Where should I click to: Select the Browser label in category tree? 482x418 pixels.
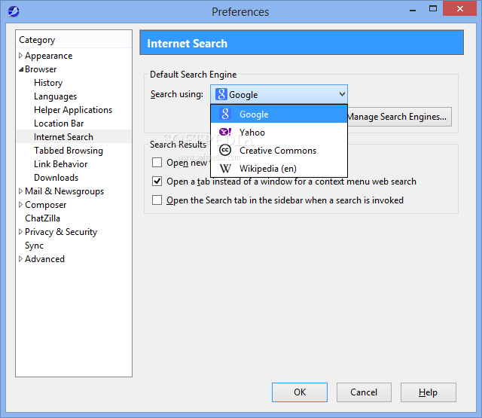41,69
